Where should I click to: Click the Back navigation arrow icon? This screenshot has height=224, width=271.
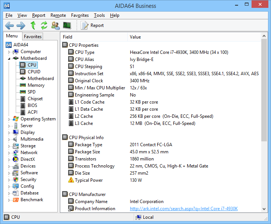pos(10,25)
